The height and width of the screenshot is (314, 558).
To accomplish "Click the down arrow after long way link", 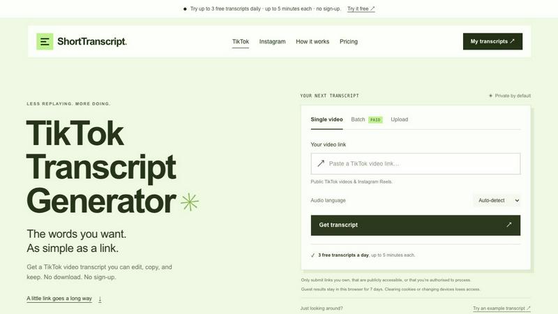I will (100, 299).
